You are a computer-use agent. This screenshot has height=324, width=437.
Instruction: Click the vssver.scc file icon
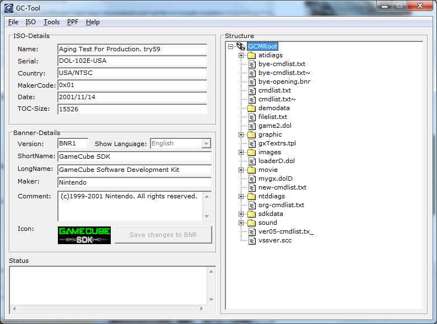252,241
